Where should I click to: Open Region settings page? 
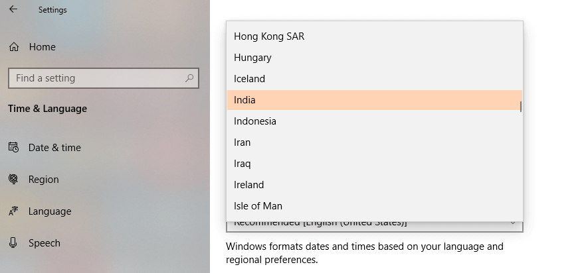point(43,180)
